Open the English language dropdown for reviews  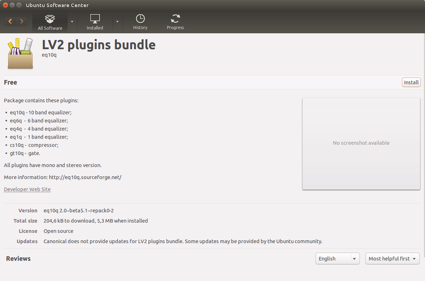point(337,258)
